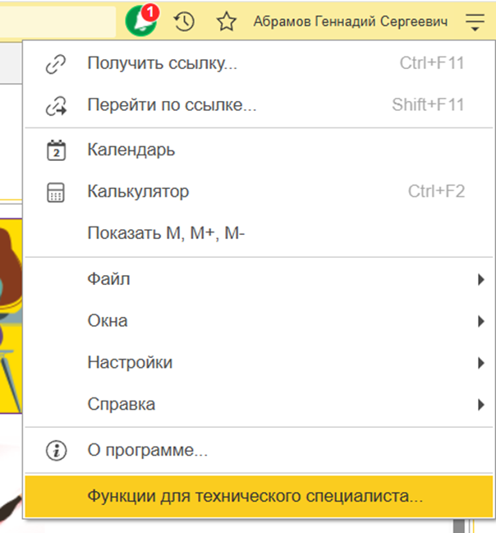Image resolution: width=496 pixels, height=533 pixels.
Task: Choose Перейти по ссылке... menu entry
Action: 259,104
